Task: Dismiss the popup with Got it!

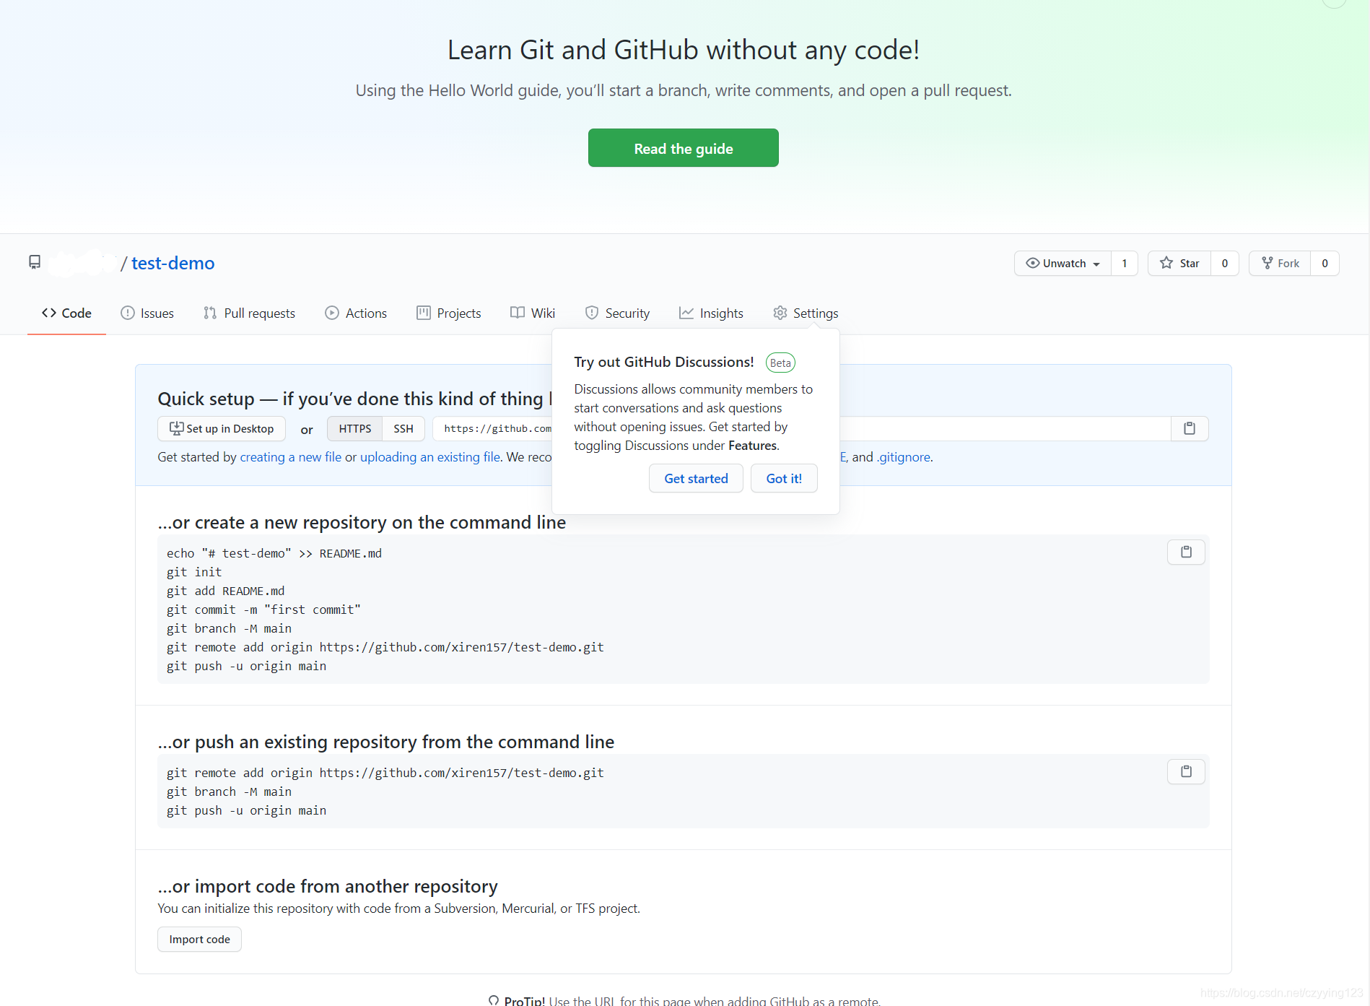Action: (x=784, y=478)
